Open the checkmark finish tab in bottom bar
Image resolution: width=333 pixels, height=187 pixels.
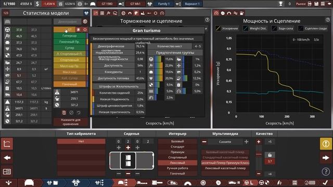[326, 182]
